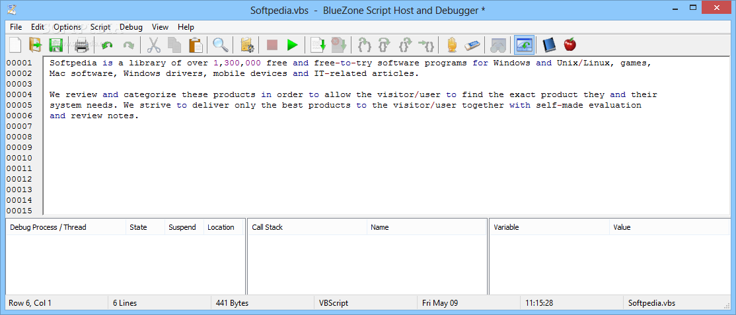The width and height of the screenshot is (736, 315).
Task: Print the script with printer icon
Action: (81, 45)
